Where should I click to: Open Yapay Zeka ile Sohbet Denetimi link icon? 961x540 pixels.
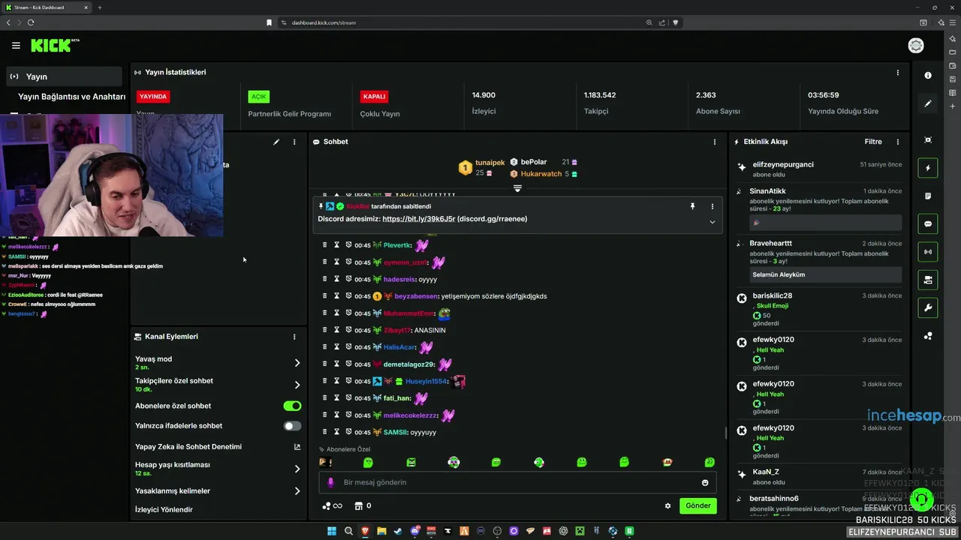tap(297, 447)
